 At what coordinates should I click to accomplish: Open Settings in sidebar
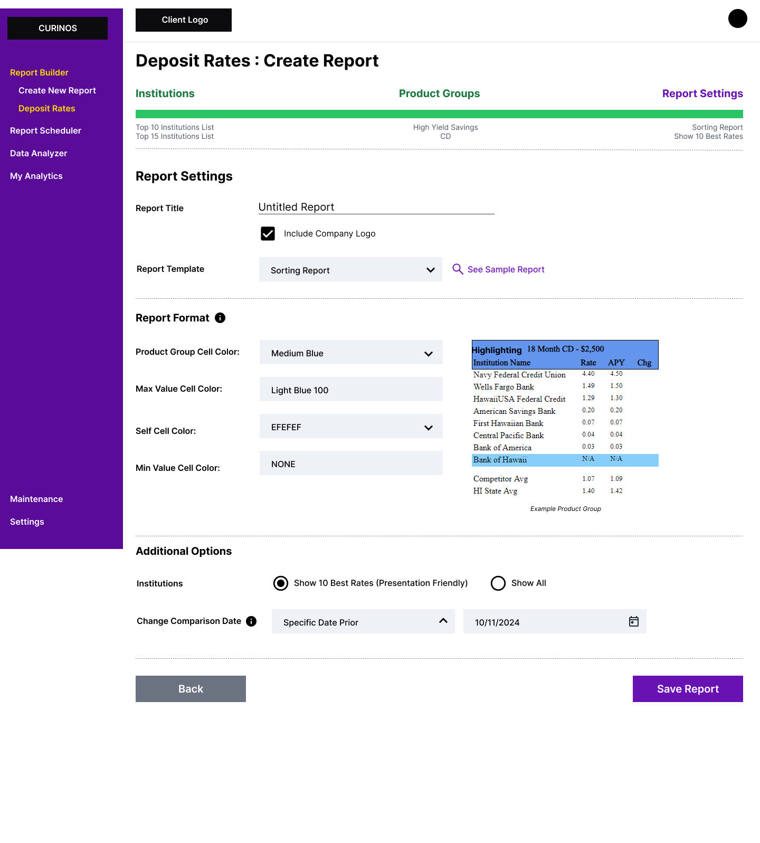pyautogui.click(x=27, y=522)
